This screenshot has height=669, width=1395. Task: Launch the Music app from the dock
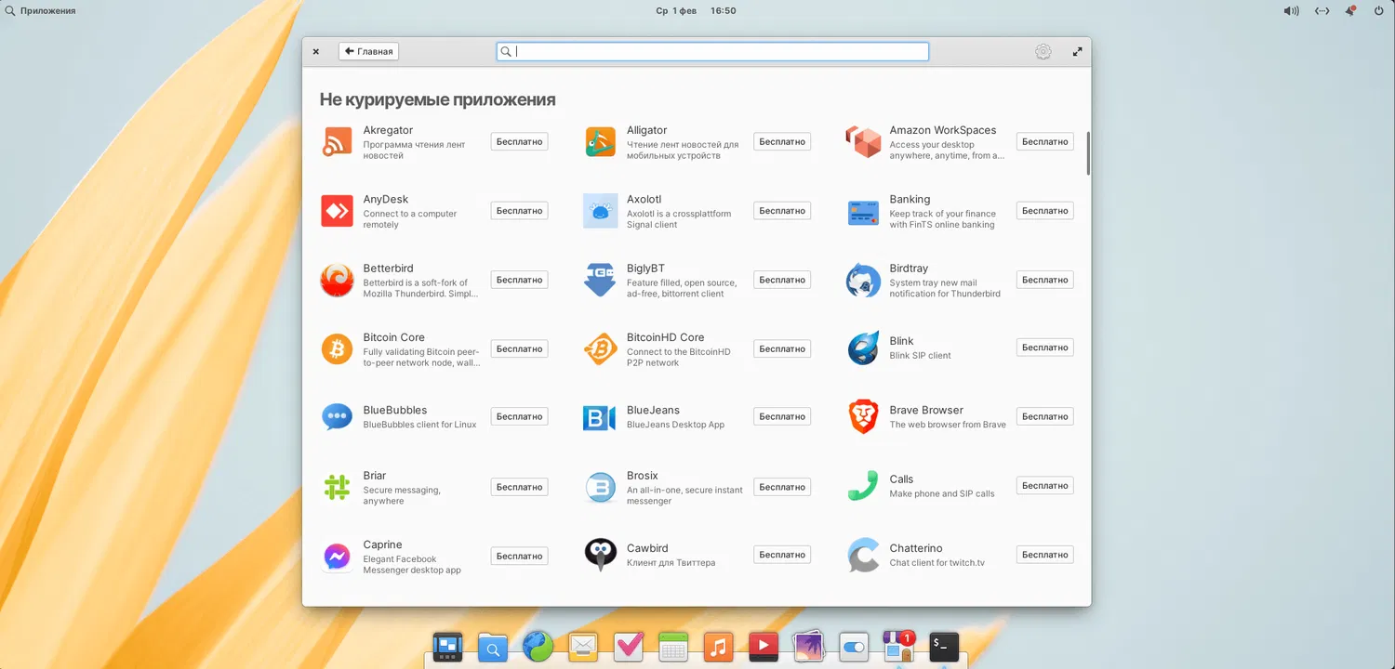point(718,646)
